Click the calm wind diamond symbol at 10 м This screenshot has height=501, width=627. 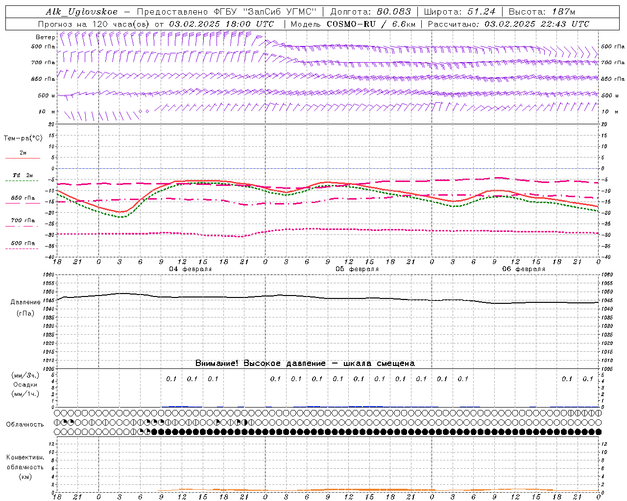tap(140, 112)
